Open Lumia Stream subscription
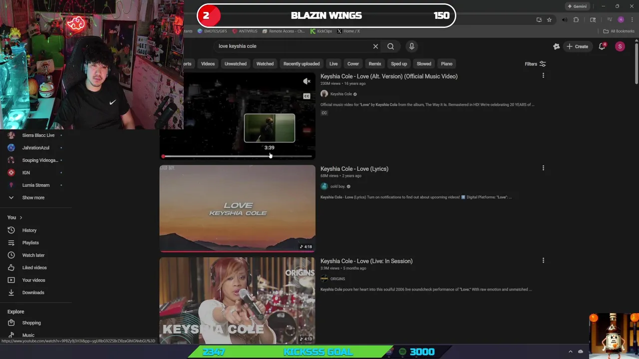 point(36,185)
